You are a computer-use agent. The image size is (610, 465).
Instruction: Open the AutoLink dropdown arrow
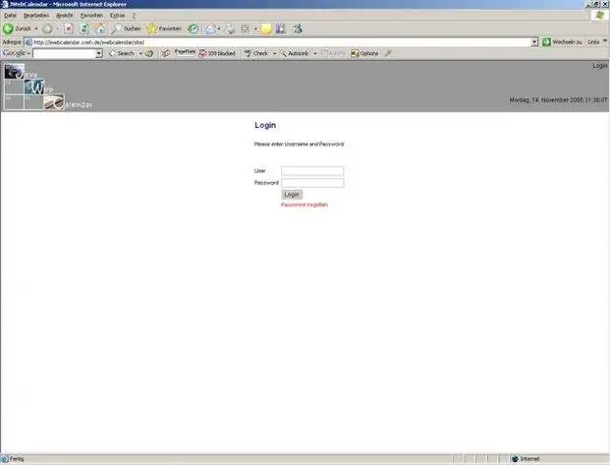click(315, 53)
